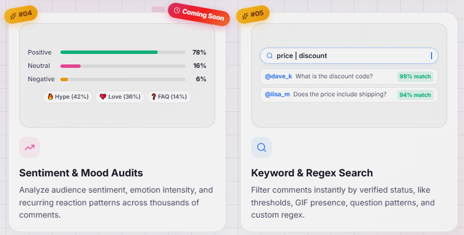
Task: Click the orange Negative progress bar
Action: (x=64, y=79)
